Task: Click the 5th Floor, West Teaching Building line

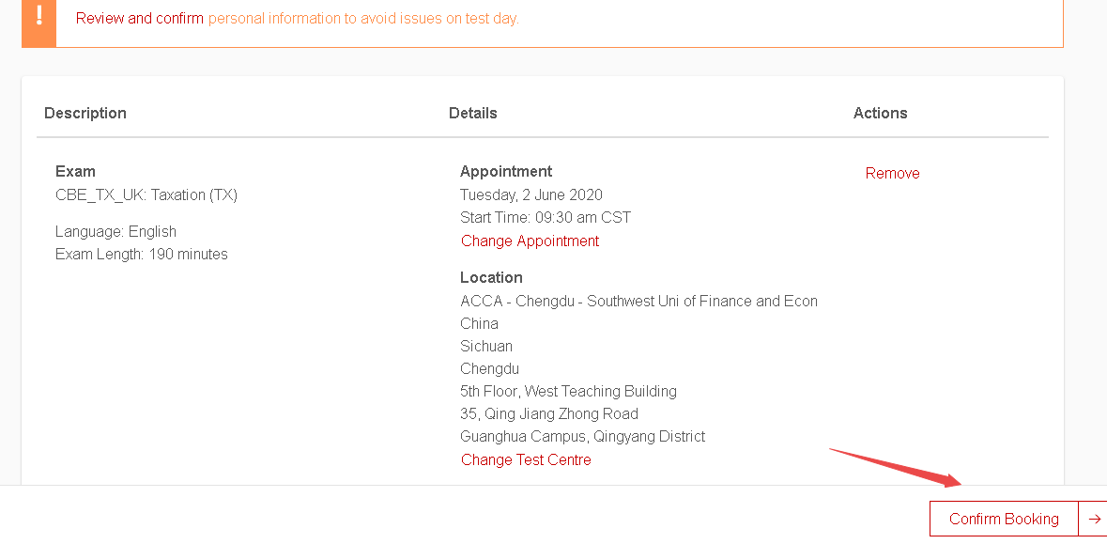Action: [568, 391]
